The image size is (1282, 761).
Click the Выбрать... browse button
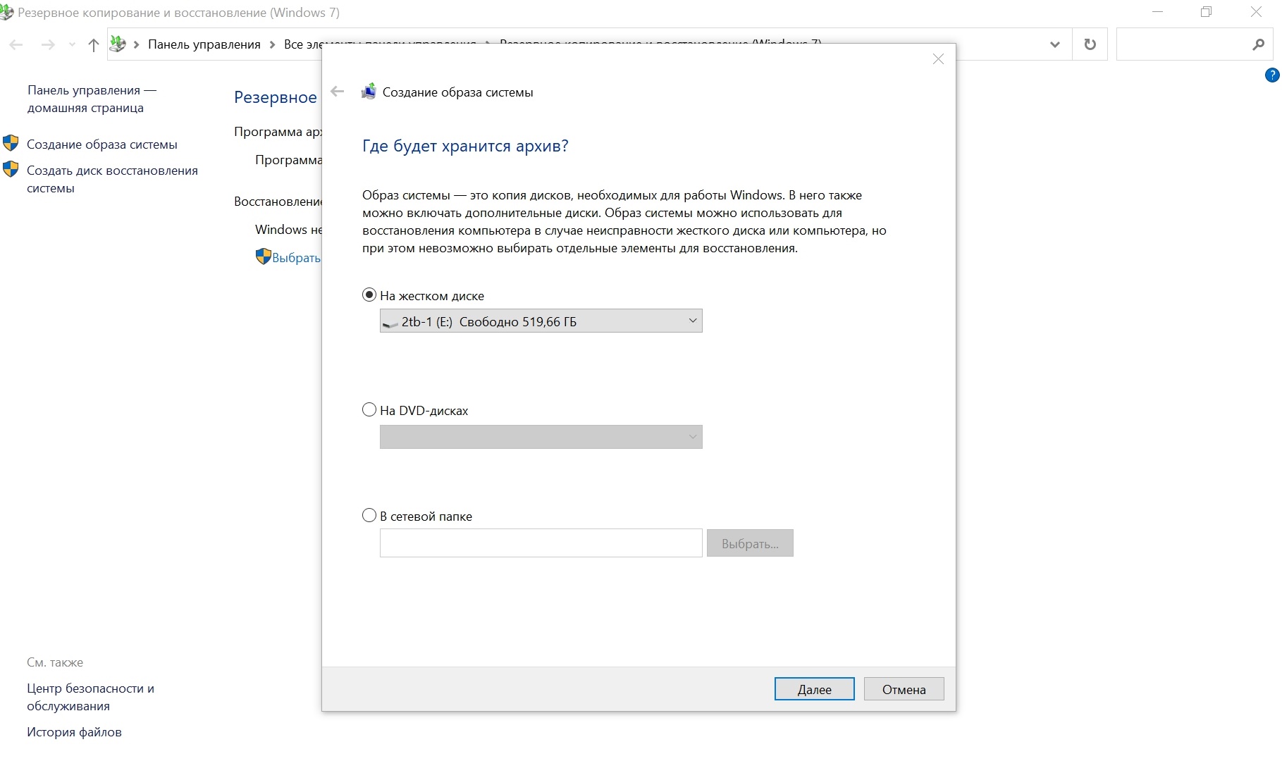tap(750, 543)
